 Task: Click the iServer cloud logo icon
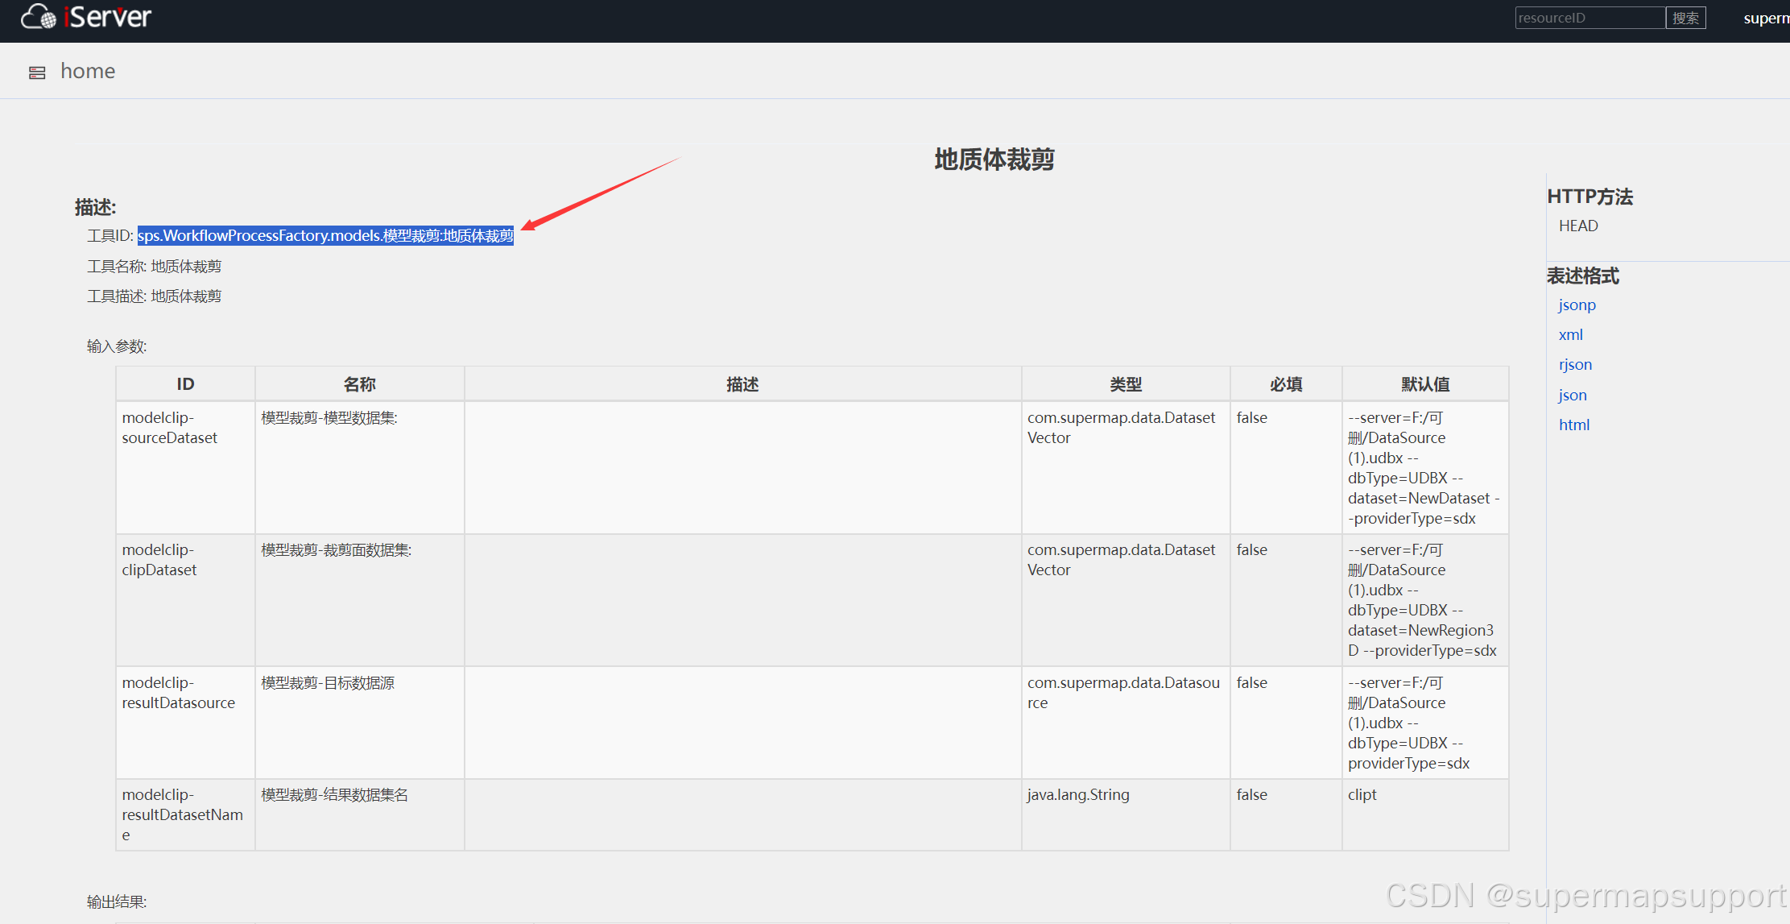click(39, 17)
